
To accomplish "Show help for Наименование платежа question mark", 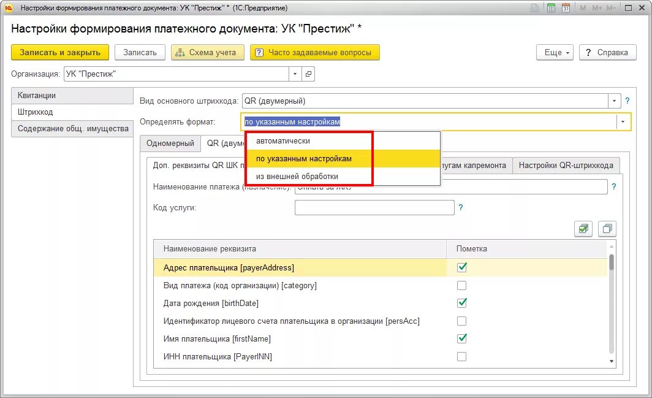I will point(614,187).
